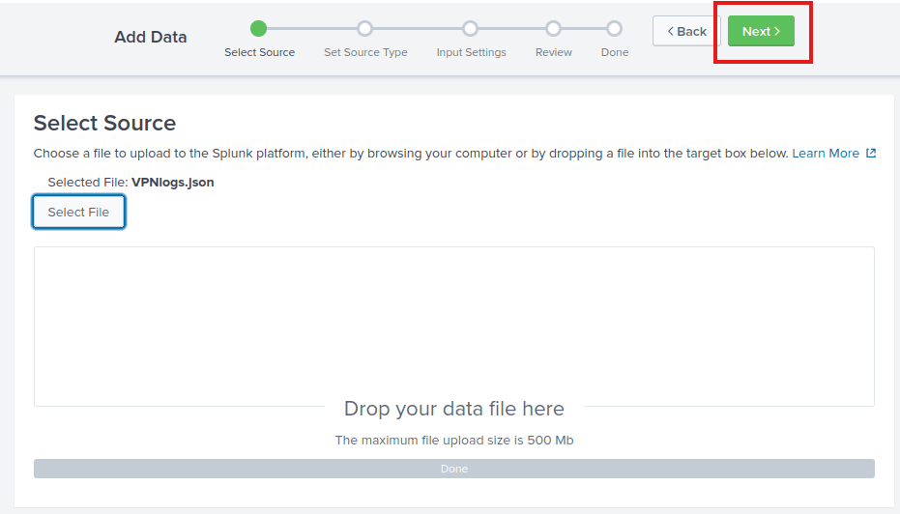Go back using the Back button
Screen dimensions: 900x514
(x=686, y=31)
